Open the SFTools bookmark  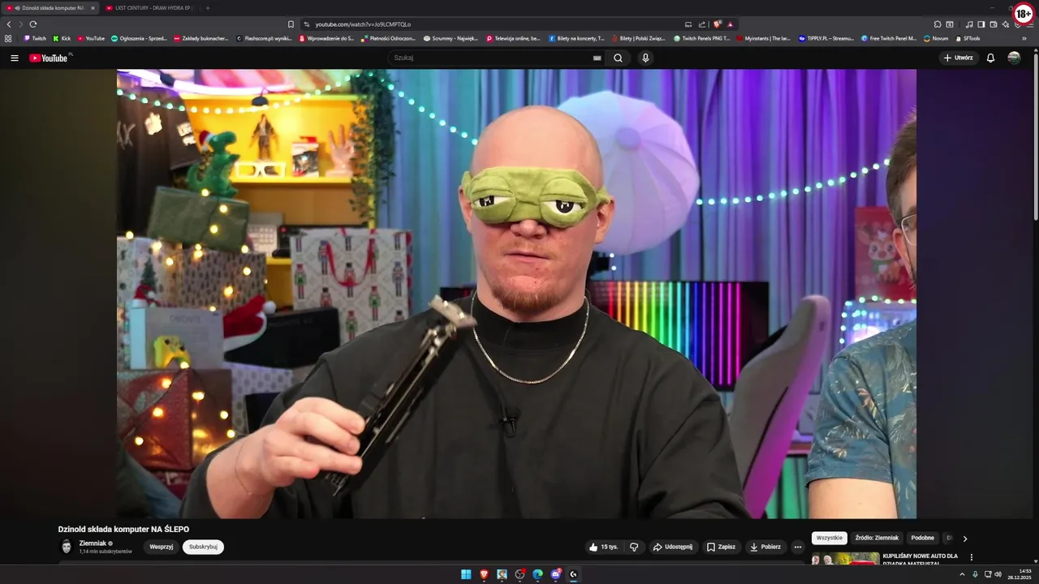click(968, 38)
